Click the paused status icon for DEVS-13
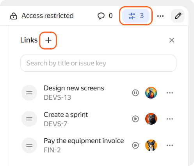 point(135,93)
